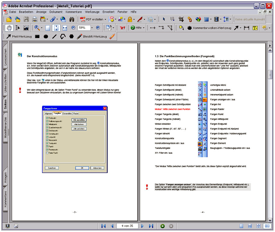Open the rotate page dropdown arrow
Image resolution: width=275 pixels, height=232 pixels.
(x=113, y=28)
